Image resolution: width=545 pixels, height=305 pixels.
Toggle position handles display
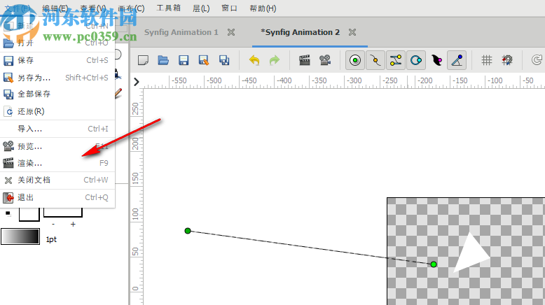point(355,60)
